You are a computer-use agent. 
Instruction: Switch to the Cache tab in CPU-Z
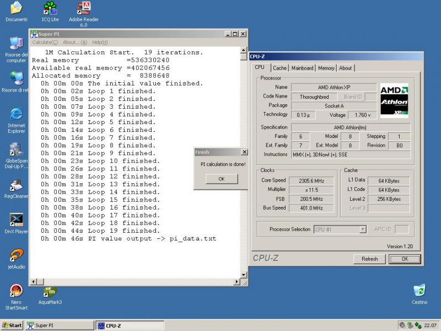(x=279, y=68)
